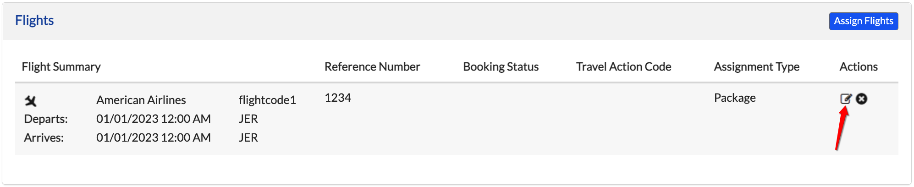Remove the flight with the X icon
The width and height of the screenshot is (914, 187).
862,99
